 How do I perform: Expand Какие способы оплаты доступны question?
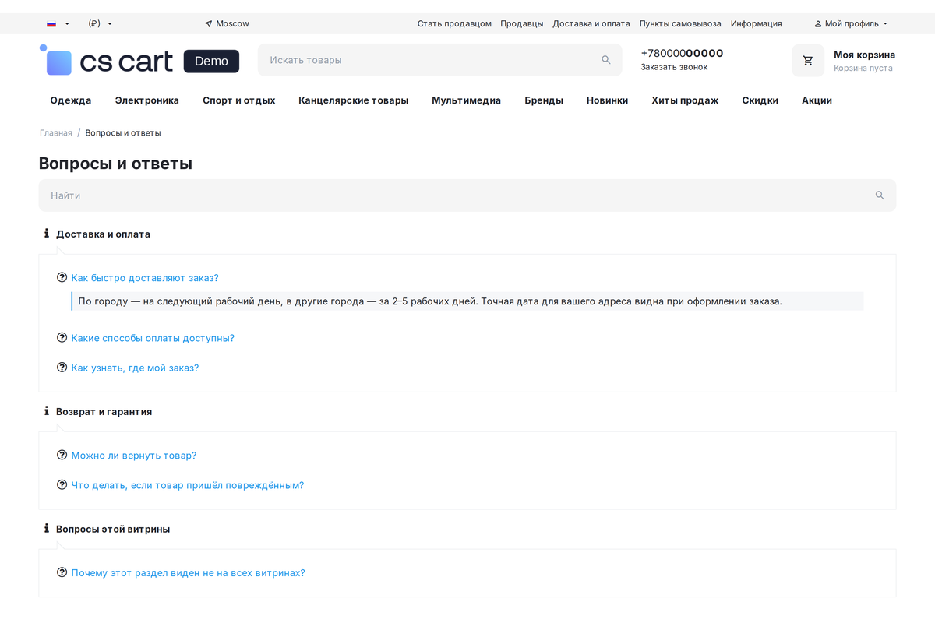(x=153, y=338)
